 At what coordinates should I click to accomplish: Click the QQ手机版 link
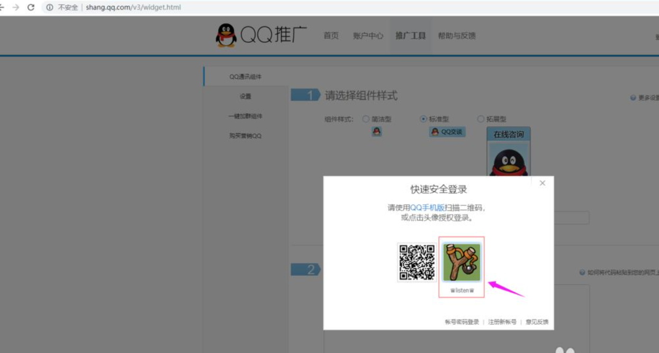coord(427,208)
